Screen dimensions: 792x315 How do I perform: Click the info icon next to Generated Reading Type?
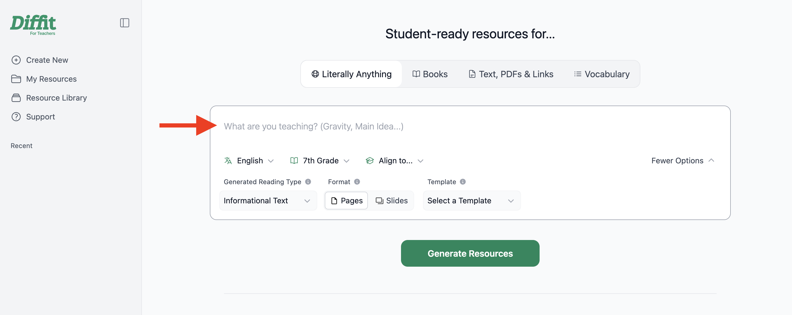coord(308,181)
